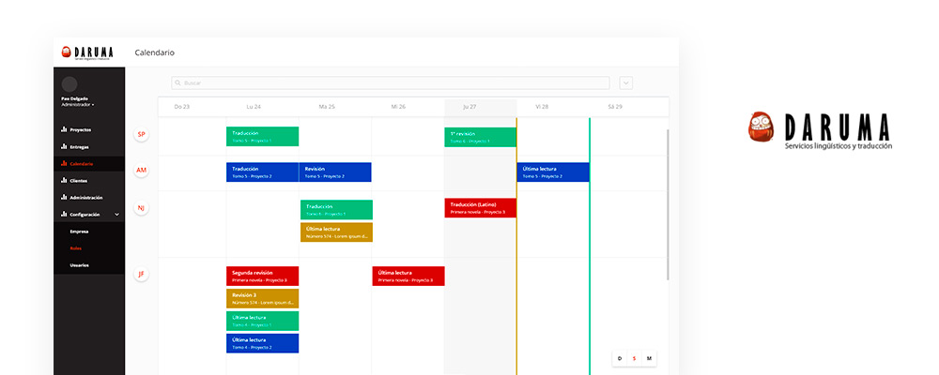939x375 pixels.
Task: Switch calendar to day view (D)
Action: click(619, 358)
